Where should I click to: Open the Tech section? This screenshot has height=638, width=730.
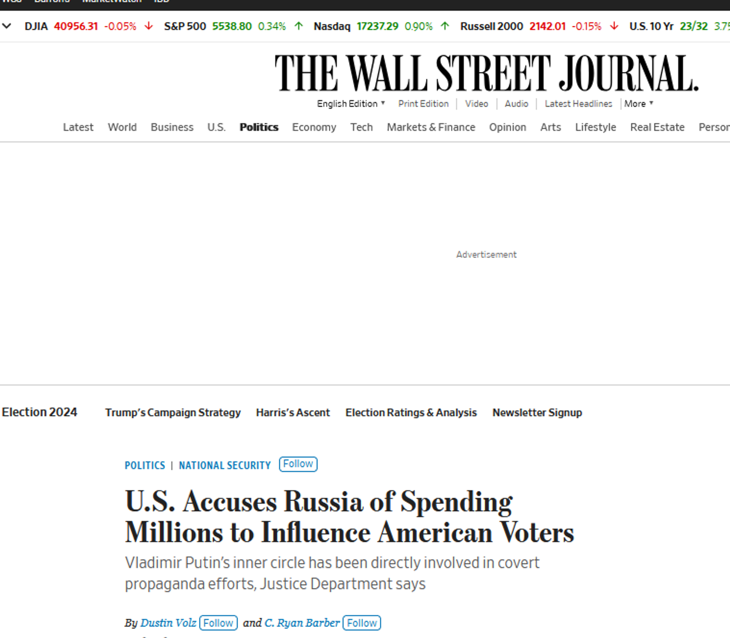click(x=362, y=127)
